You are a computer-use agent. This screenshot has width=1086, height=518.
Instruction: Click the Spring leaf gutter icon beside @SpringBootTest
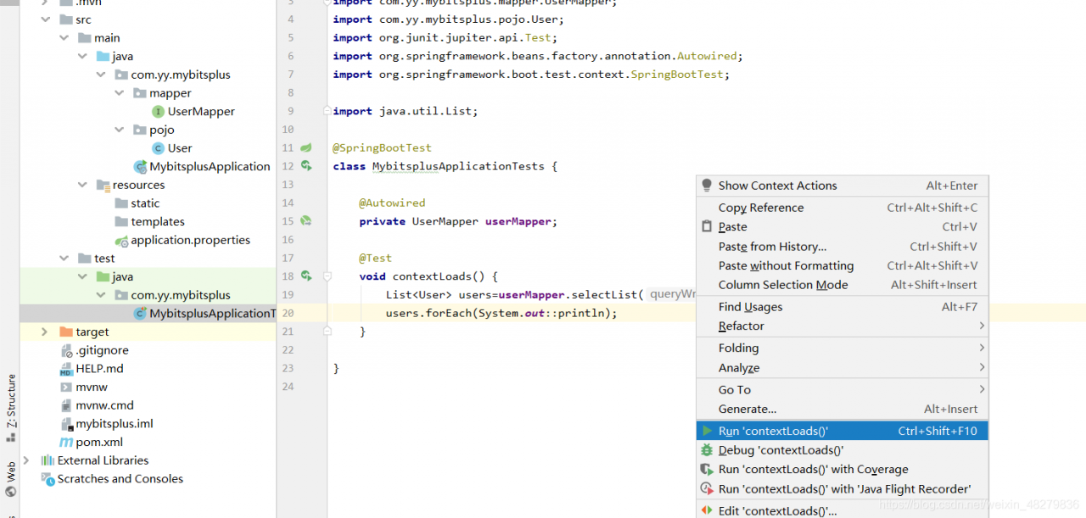306,148
